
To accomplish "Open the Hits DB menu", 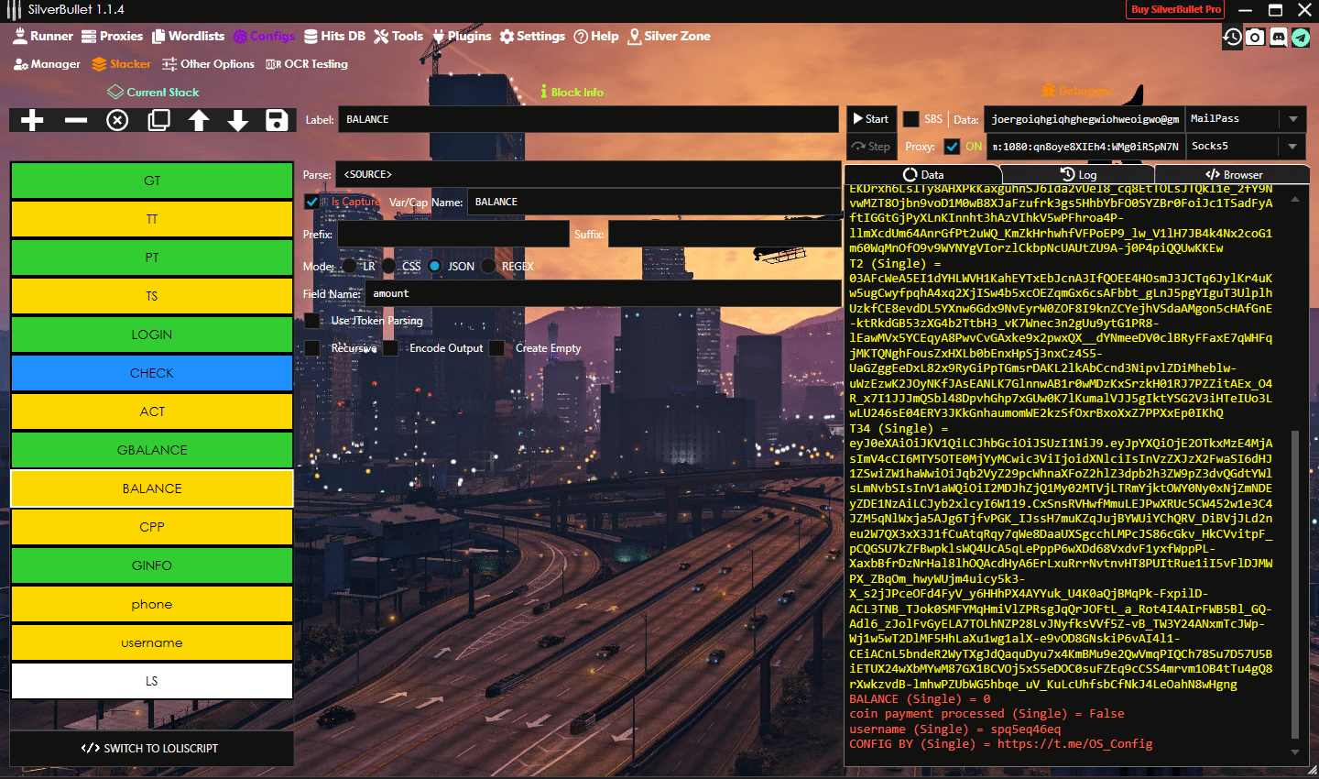I will (334, 36).
